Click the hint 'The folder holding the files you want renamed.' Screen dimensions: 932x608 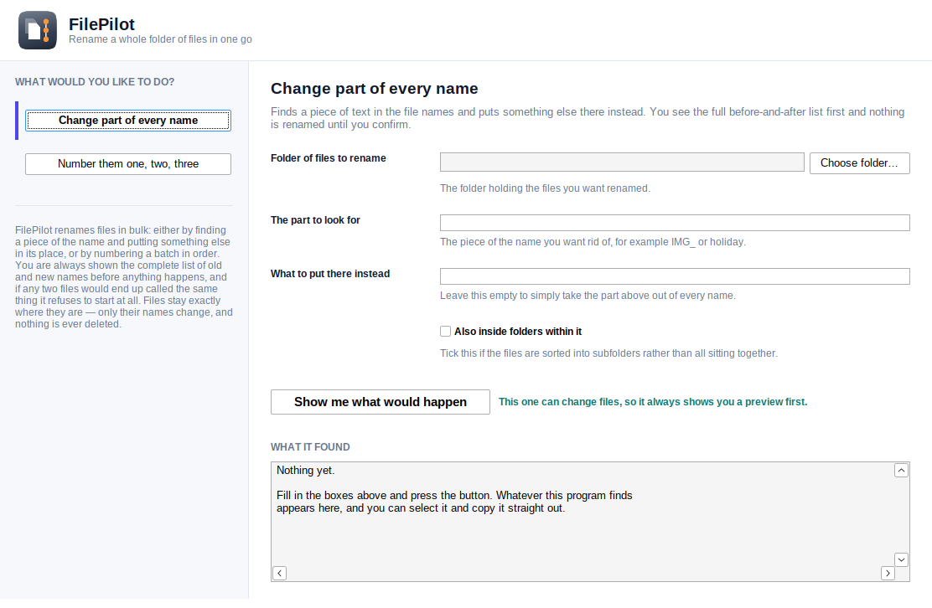coord(545,188)
